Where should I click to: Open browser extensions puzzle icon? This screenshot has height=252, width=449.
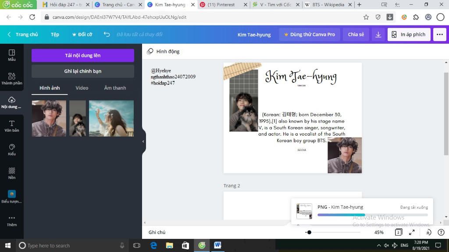[416, 17]
